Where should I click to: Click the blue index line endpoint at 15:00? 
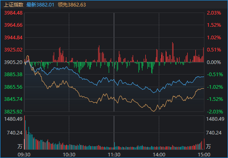point(204,77)
